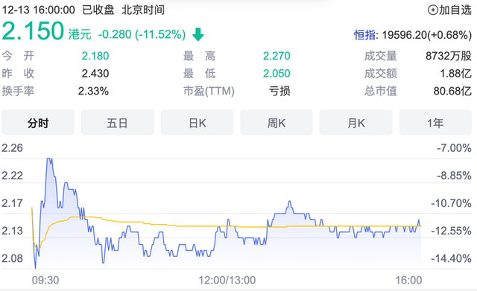This screenshot has width=477, height=291.
Task: Open the 恒指 index link
Action: coord(364,35)
